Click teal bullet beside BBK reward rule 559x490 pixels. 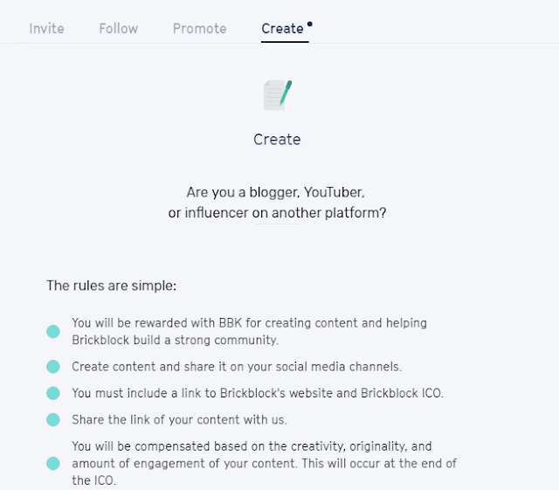click(x=53, y=332)
